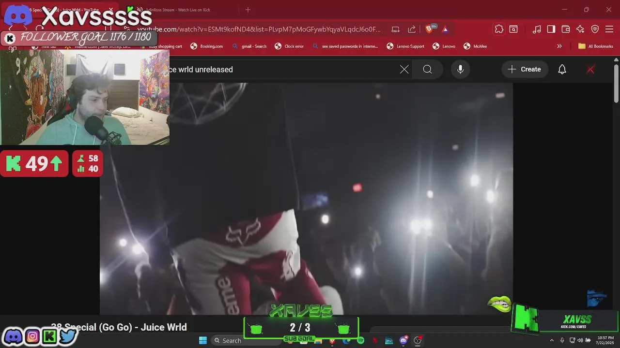Open the Lenovo bookmark
620x348 pixels.
[444, 46]
